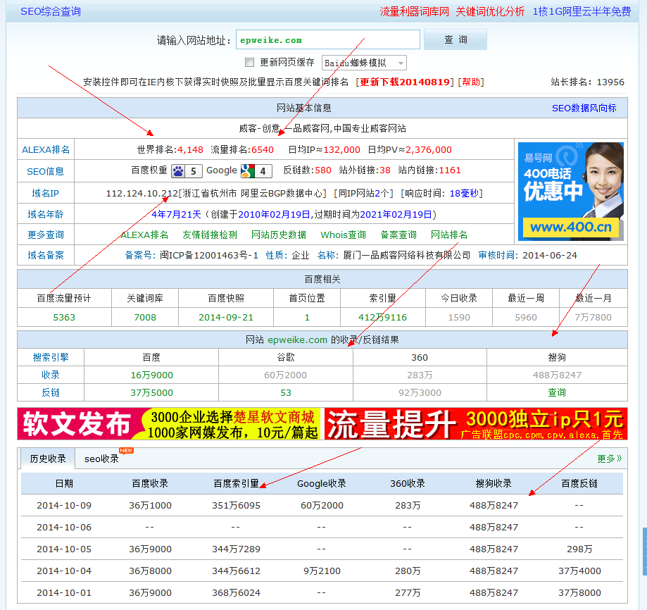
Task: Click the 站外链接 value 38
Action: point(385,170)
